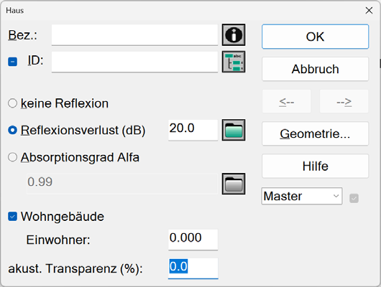
Task: Choose Absorptionsgrad Alfa radio option
Action: click(12, 157)
